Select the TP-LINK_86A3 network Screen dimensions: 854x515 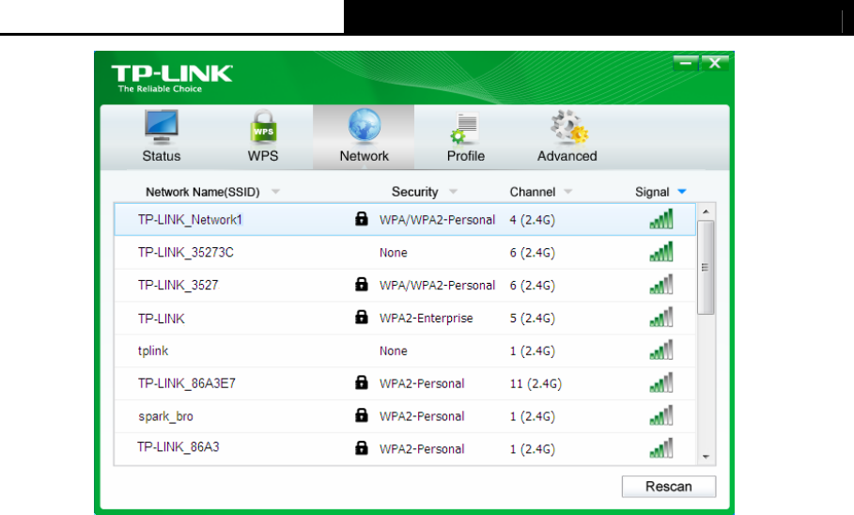point(405,448)
